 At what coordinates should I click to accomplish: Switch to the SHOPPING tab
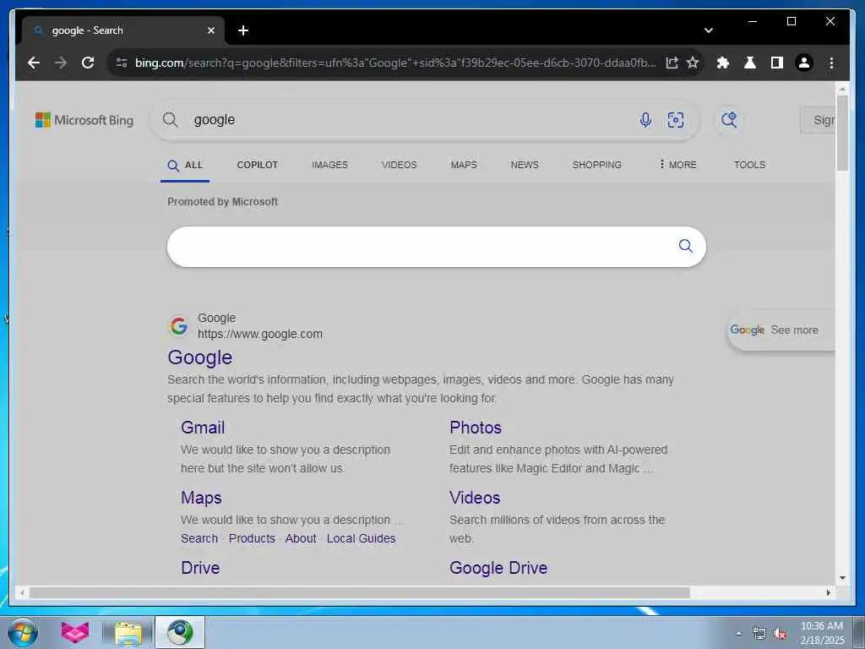pyautogui.click(x=596, y=165)
